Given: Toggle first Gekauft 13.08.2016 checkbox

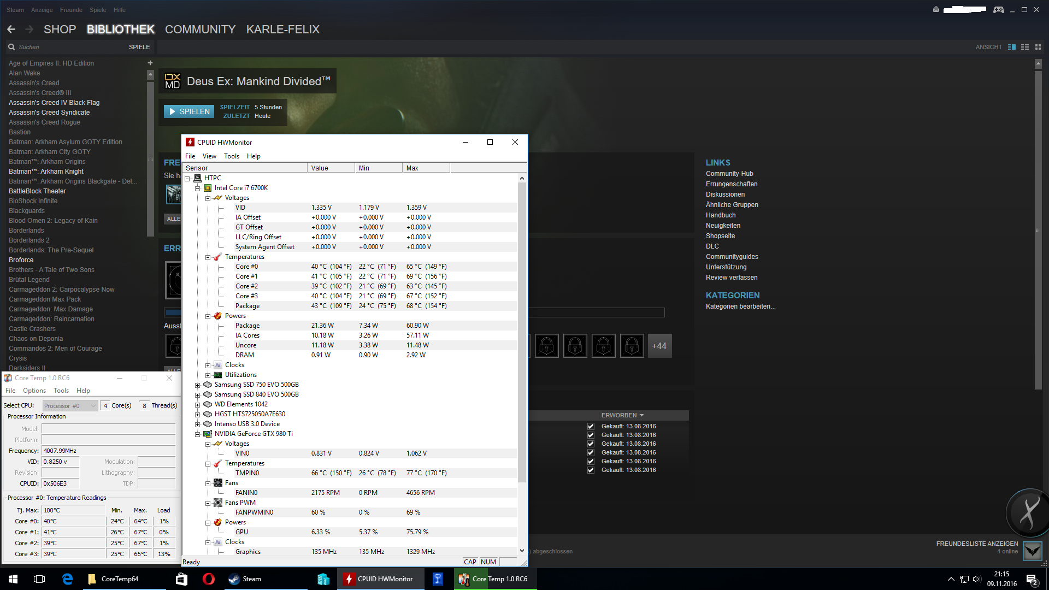Looking at the screenshot, I should (591, 426).
